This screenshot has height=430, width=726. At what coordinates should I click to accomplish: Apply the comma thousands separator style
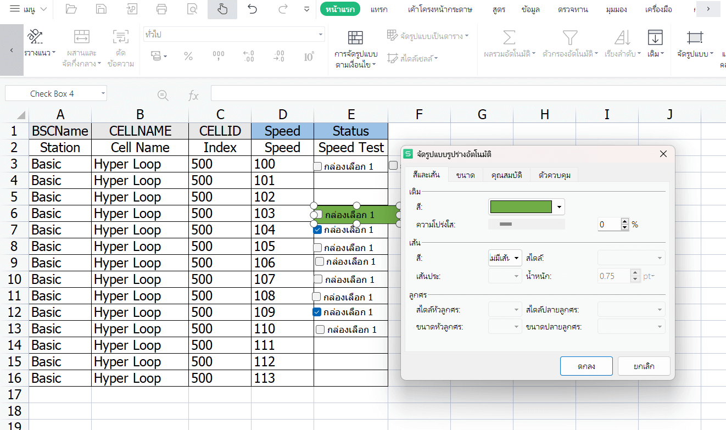[x=218, y=52]
